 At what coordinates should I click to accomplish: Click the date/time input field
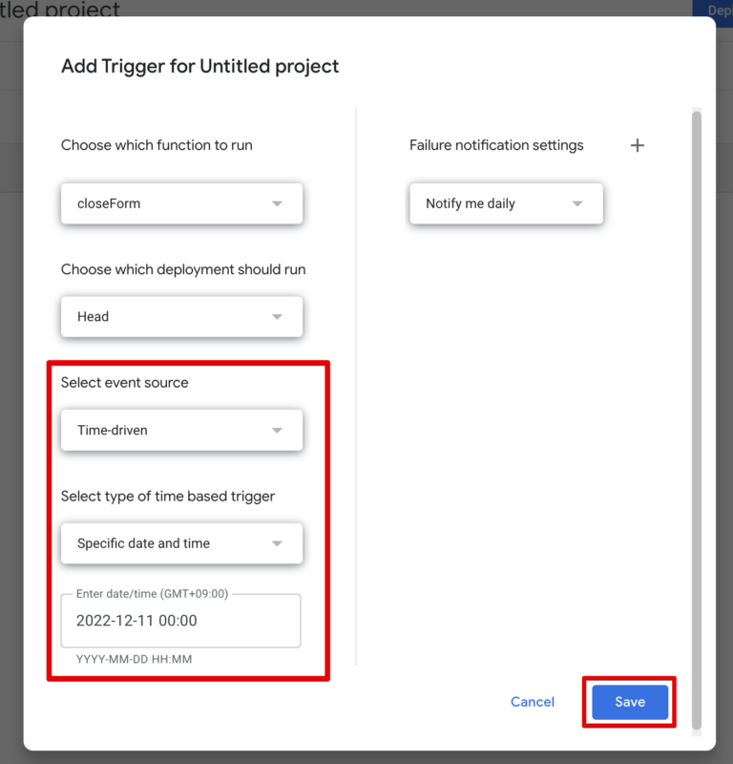click(181, 621)
